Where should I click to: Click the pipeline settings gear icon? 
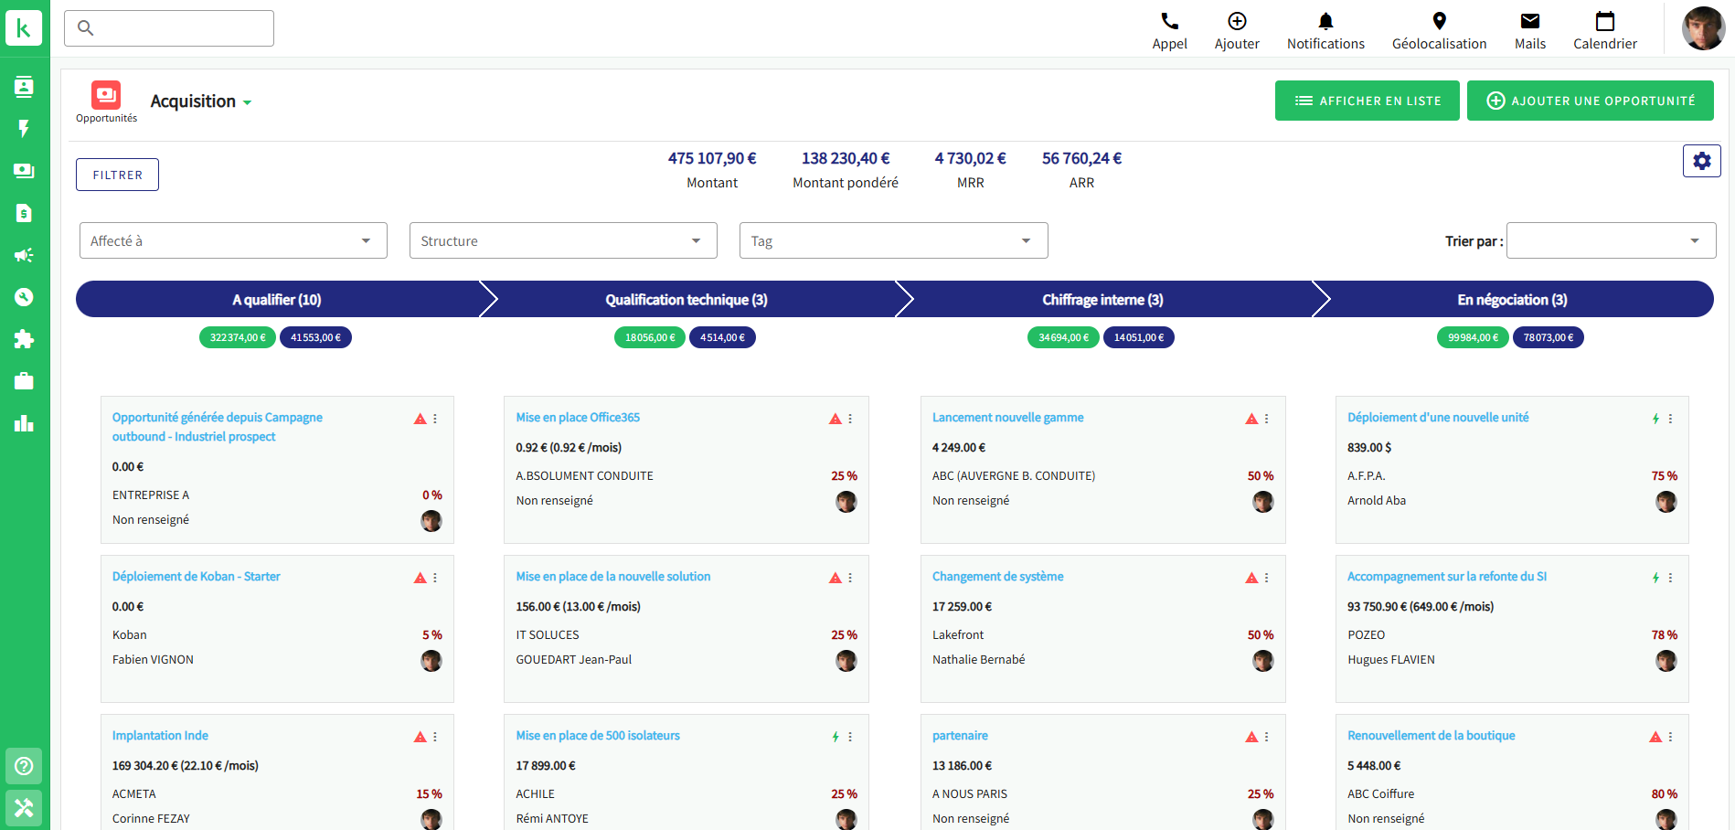(1701, 161)
